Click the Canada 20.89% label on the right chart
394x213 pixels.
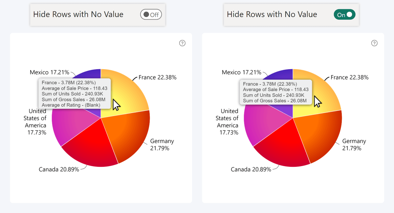251,169
